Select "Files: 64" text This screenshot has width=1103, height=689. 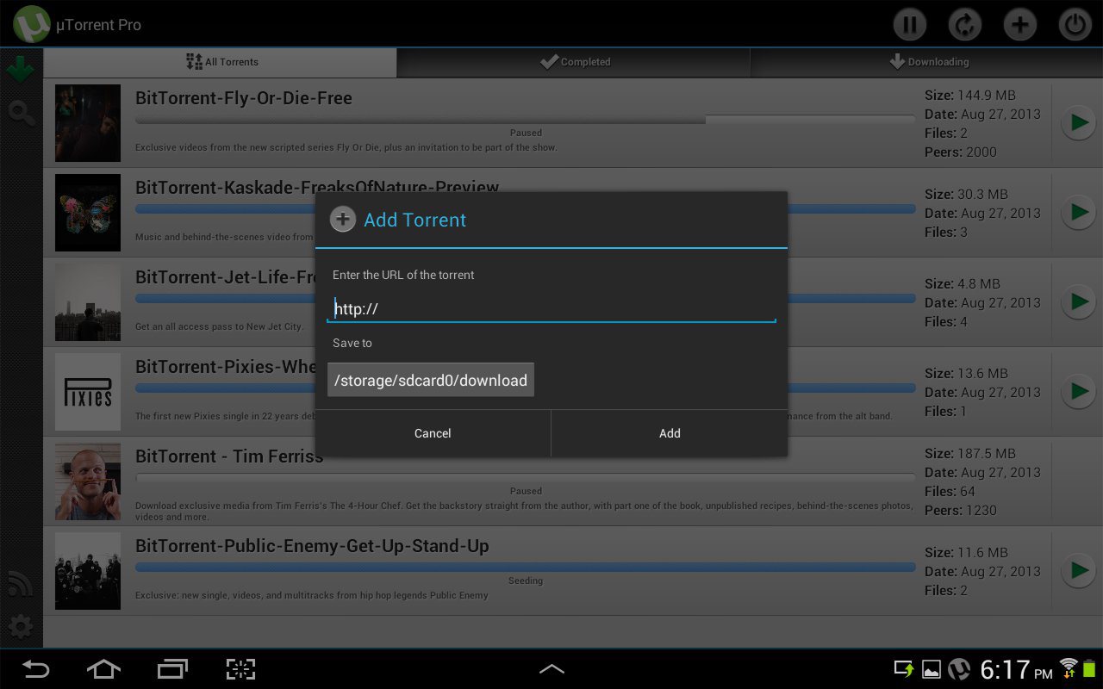click(950, 491)
